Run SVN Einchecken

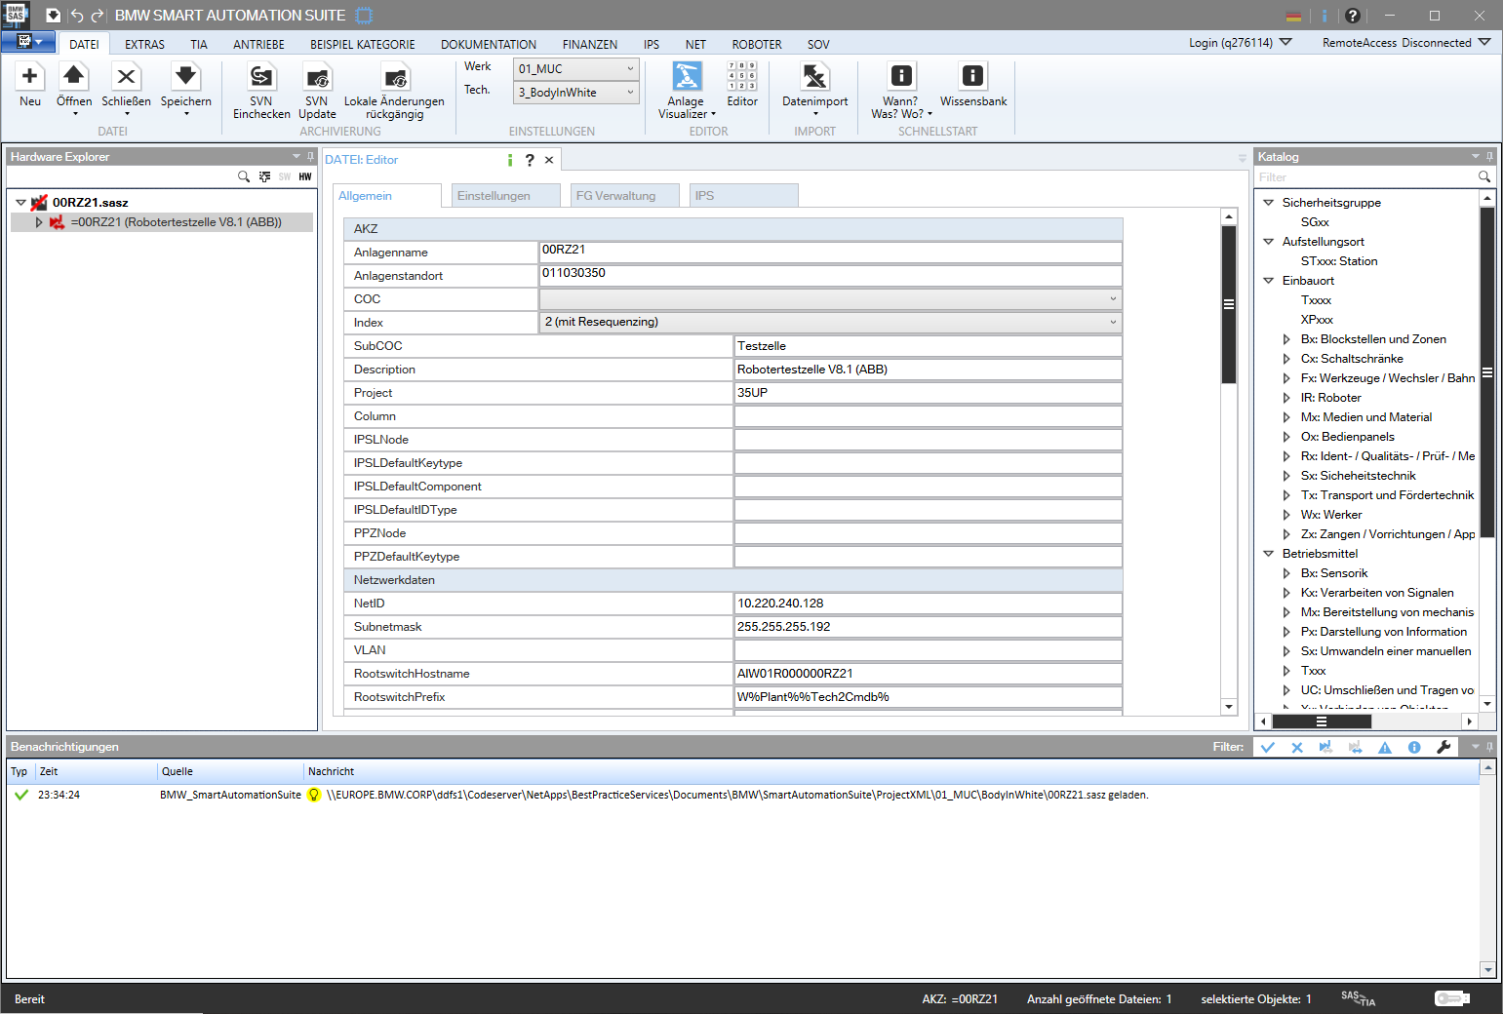point(261,91)
